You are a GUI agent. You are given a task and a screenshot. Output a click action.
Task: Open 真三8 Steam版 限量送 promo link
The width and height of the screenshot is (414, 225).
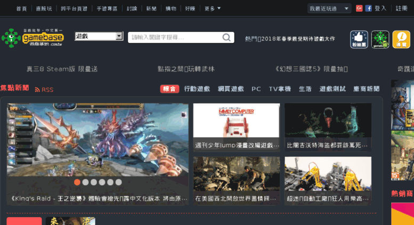pyautogui.click(x=62, y=69)
